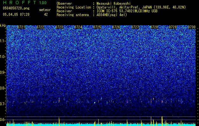Image resolution: width=199 pixels, height=126 pixels.
Task: Click the 1.0 kHz axis label
Action: [x=3, y=57]
